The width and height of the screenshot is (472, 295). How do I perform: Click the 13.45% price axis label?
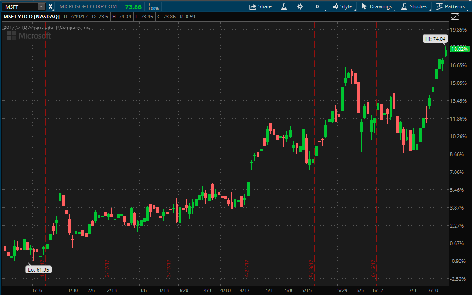458,101
